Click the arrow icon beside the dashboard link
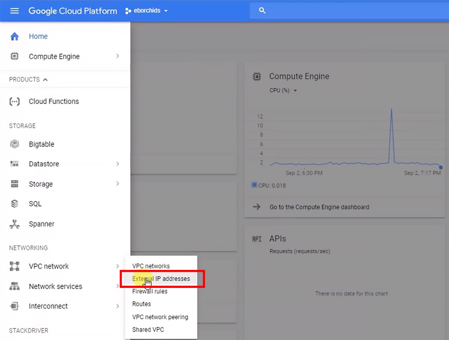This screenshot has width=449, height=340. click(257, 207)
